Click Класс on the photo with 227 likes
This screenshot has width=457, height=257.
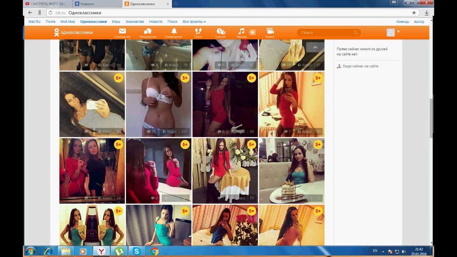pyautogui.click(x=170, y=132)
